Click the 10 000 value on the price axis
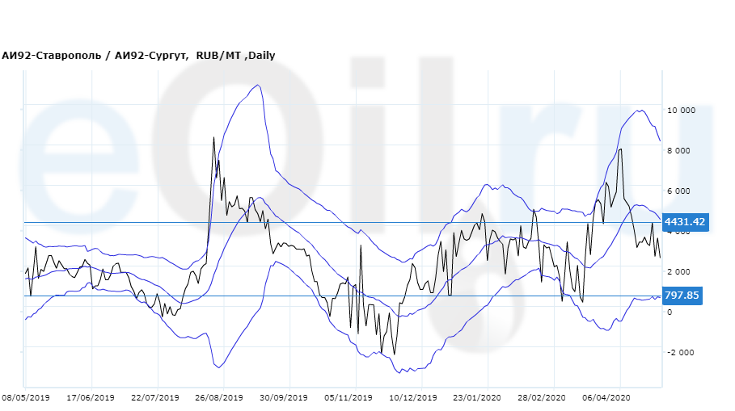735x411 pixels. pyautogui.click(x=681, y=111)
